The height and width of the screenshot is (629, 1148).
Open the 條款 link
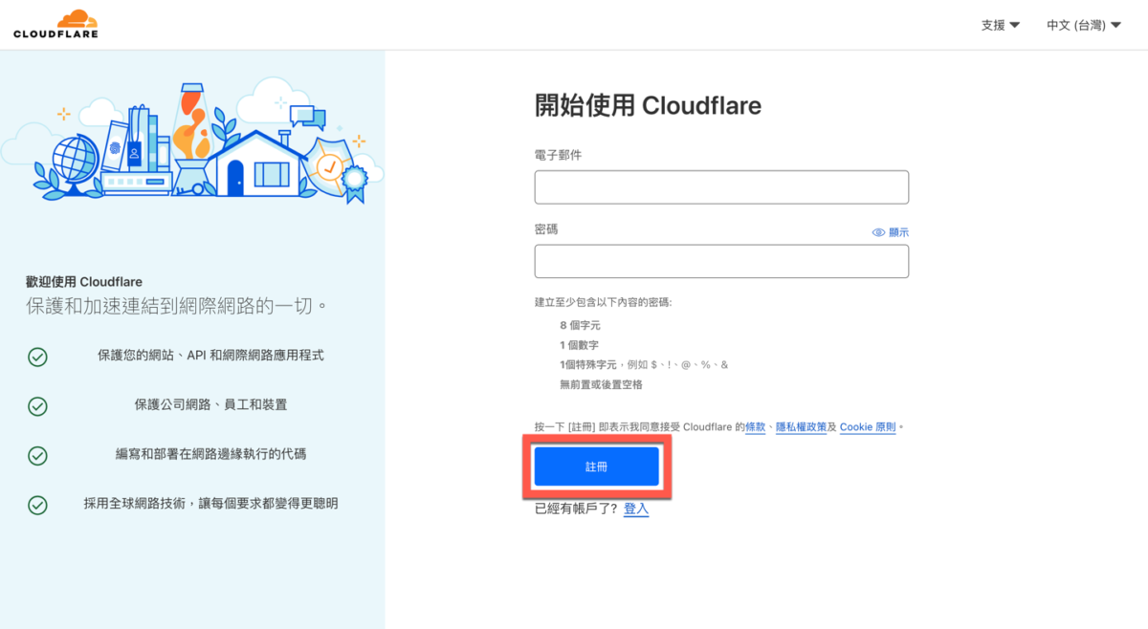(756, 427)
